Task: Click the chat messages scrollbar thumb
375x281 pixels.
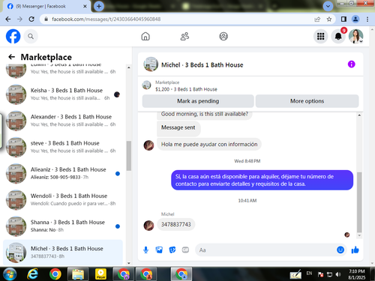Action: pos(359,202)
